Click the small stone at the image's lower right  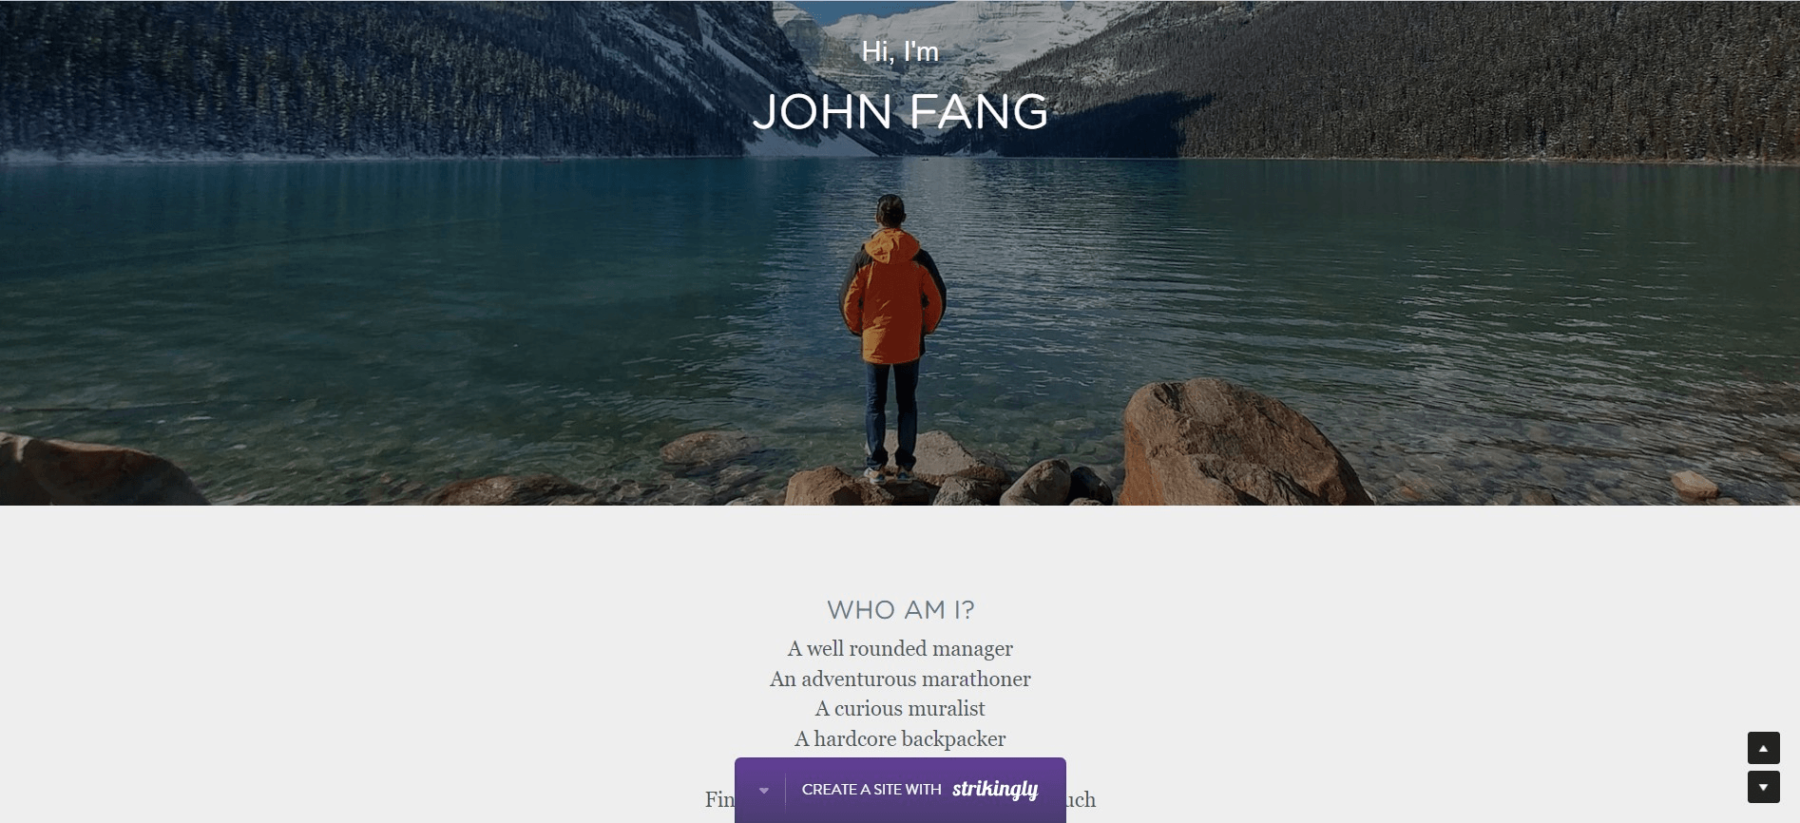pyautogui.click(x=1695, y=486)
